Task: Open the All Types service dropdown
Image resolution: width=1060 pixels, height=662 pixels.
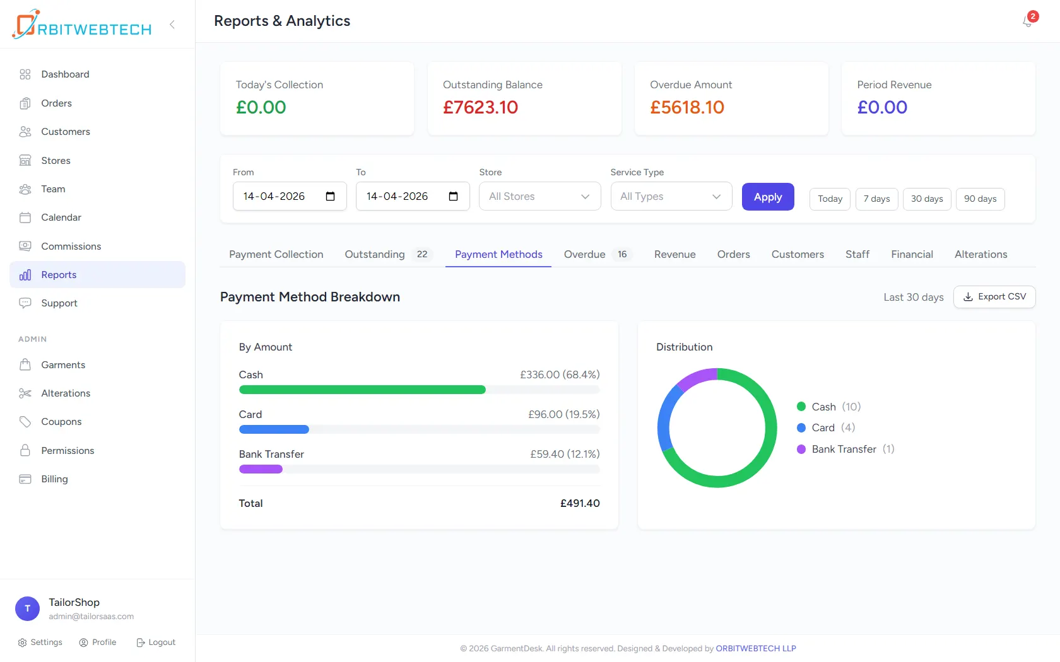Action: [671, 197]
